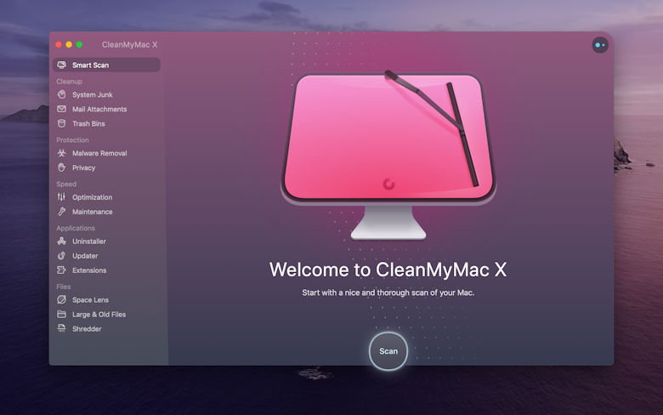Open the Updater icon
The height and width of the screenshot is (415, 663).
click(61, 256)
